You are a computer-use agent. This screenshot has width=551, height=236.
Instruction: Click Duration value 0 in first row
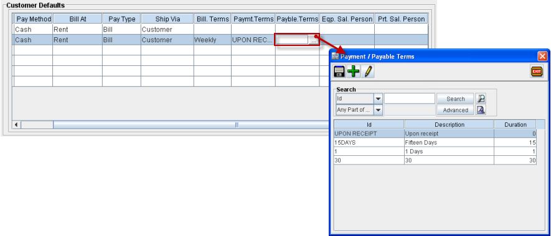(x=516, y=134)
